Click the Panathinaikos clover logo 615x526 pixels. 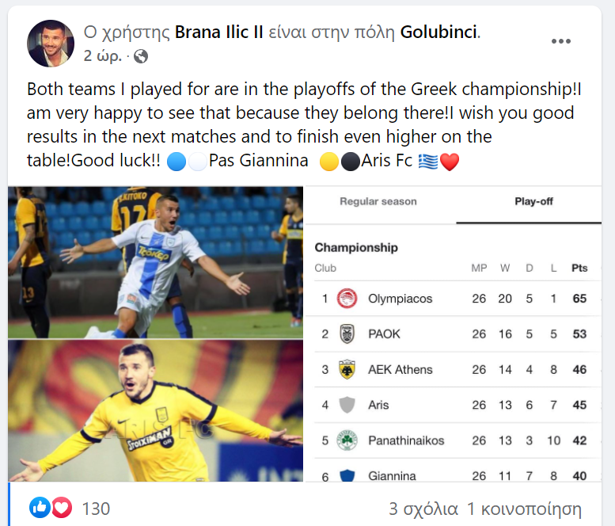pos(347,440)
